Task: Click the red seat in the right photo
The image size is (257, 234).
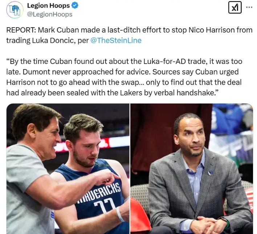Action: coord(139,217)
